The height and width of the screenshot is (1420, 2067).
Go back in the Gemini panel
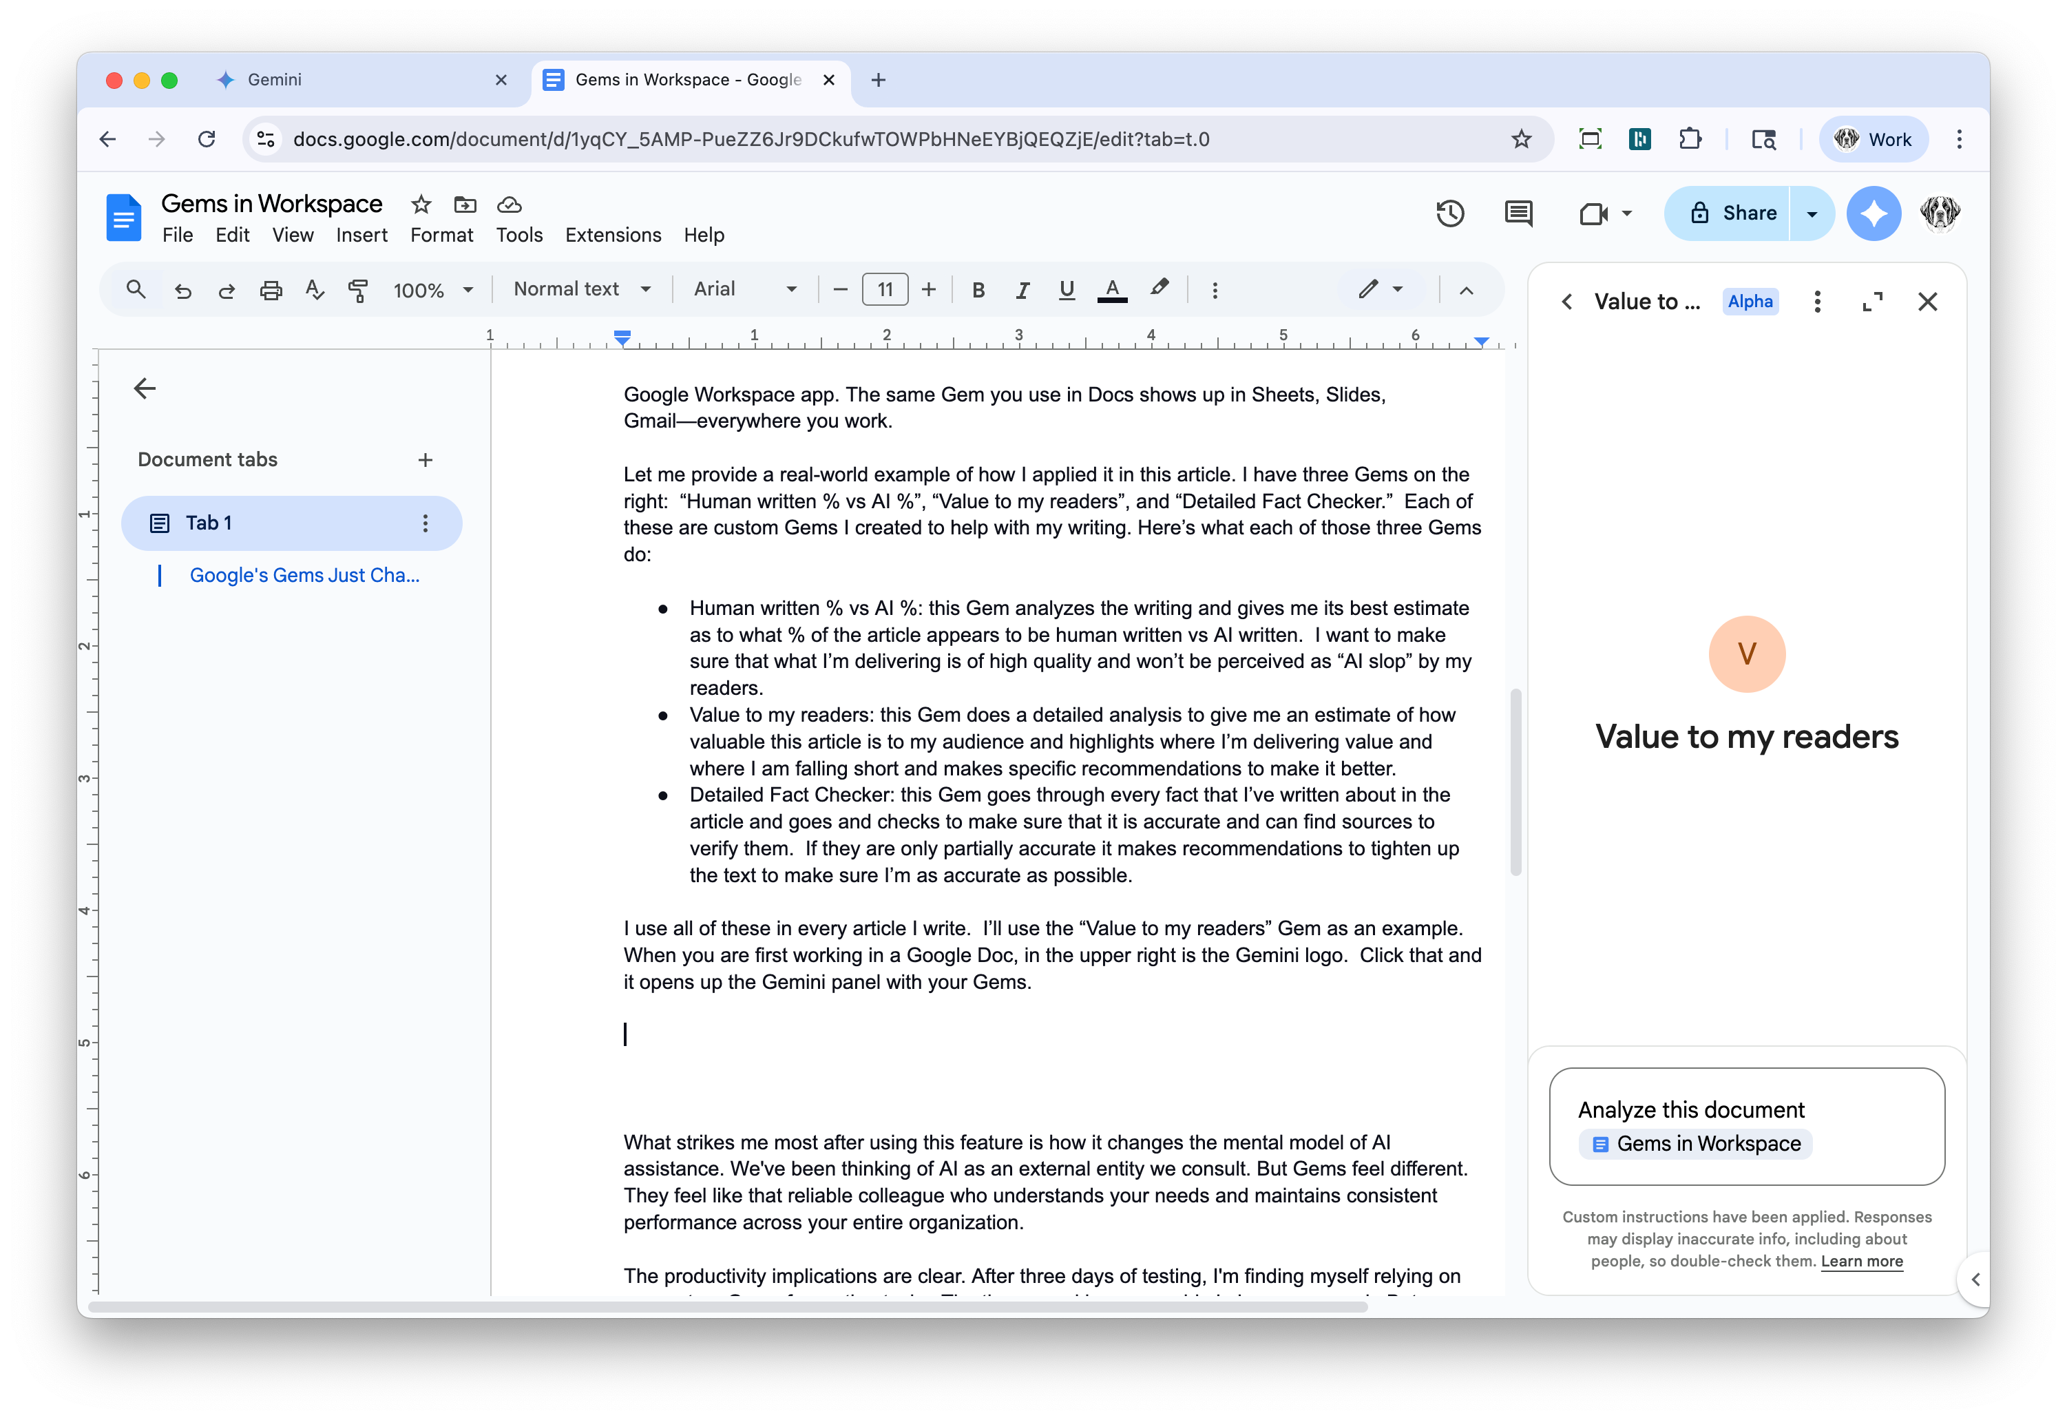(1566, 302)
